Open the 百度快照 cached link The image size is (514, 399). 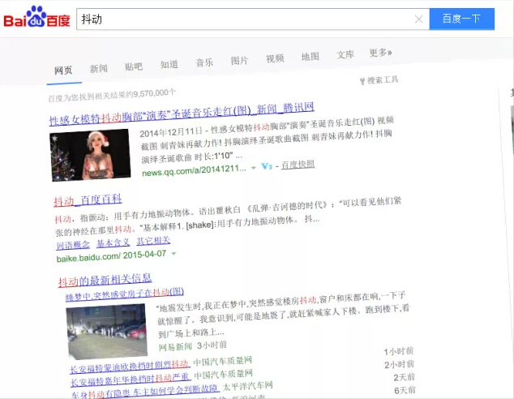click(x=298, y=165)
